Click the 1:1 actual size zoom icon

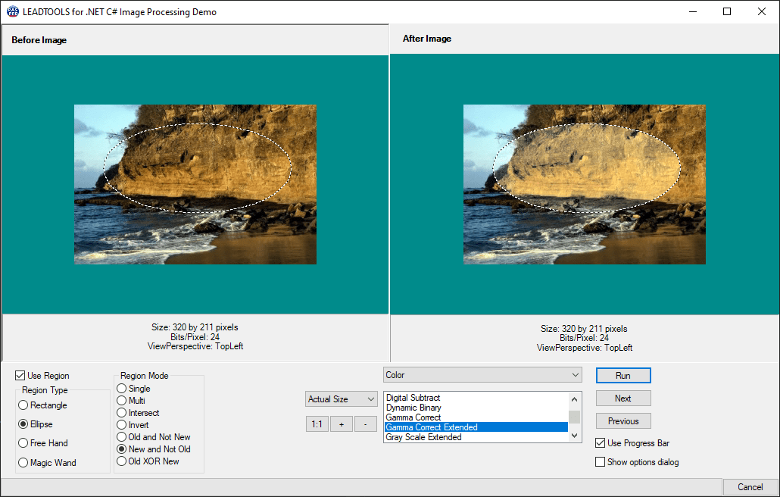coord(317,424)
